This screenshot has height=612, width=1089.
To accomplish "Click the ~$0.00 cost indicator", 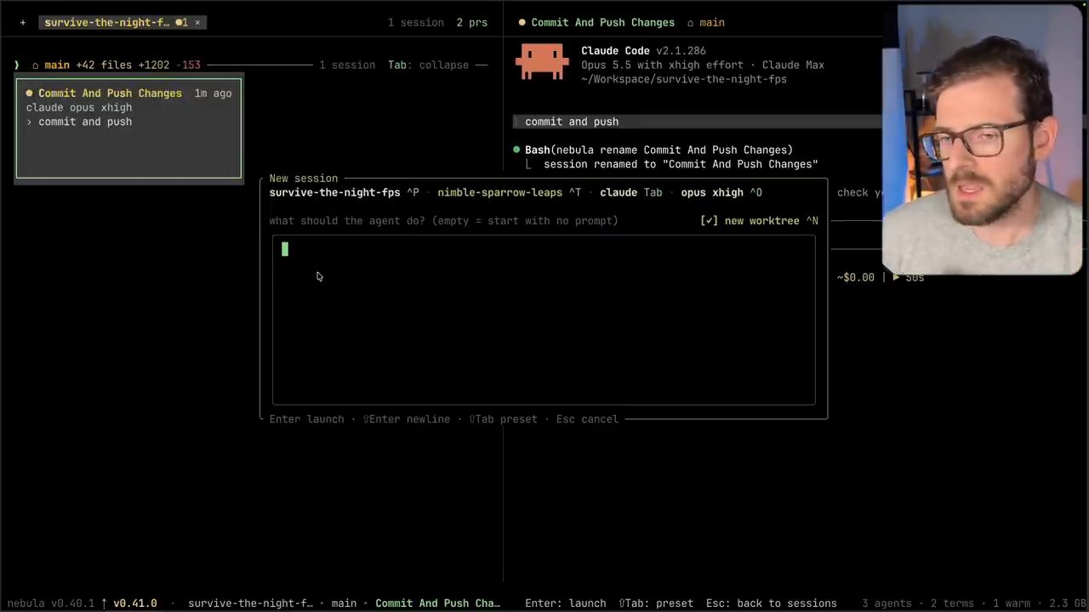I will [x=855, y=277].
